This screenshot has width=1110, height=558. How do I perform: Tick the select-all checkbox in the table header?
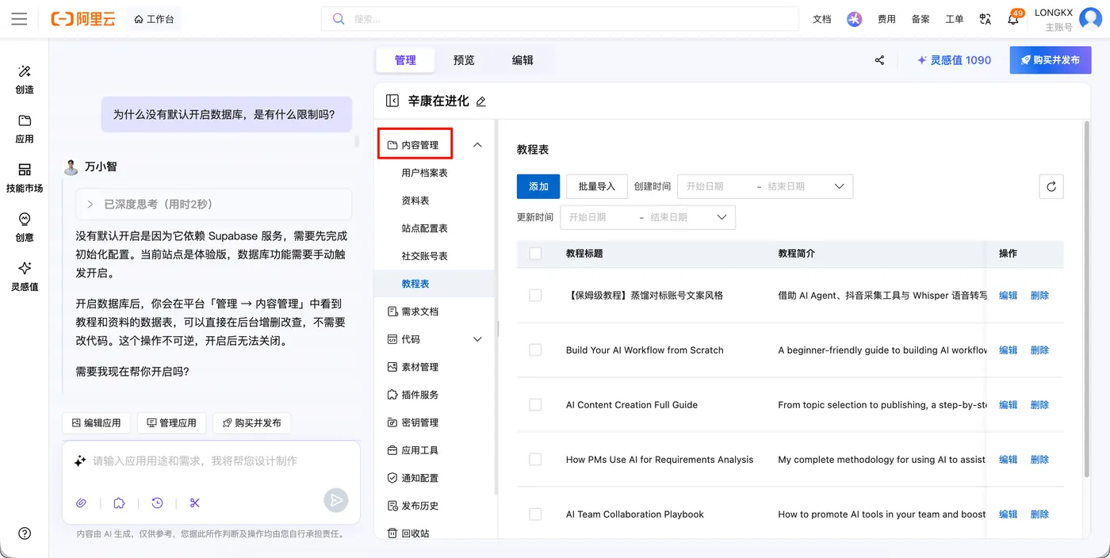(535, 254)
